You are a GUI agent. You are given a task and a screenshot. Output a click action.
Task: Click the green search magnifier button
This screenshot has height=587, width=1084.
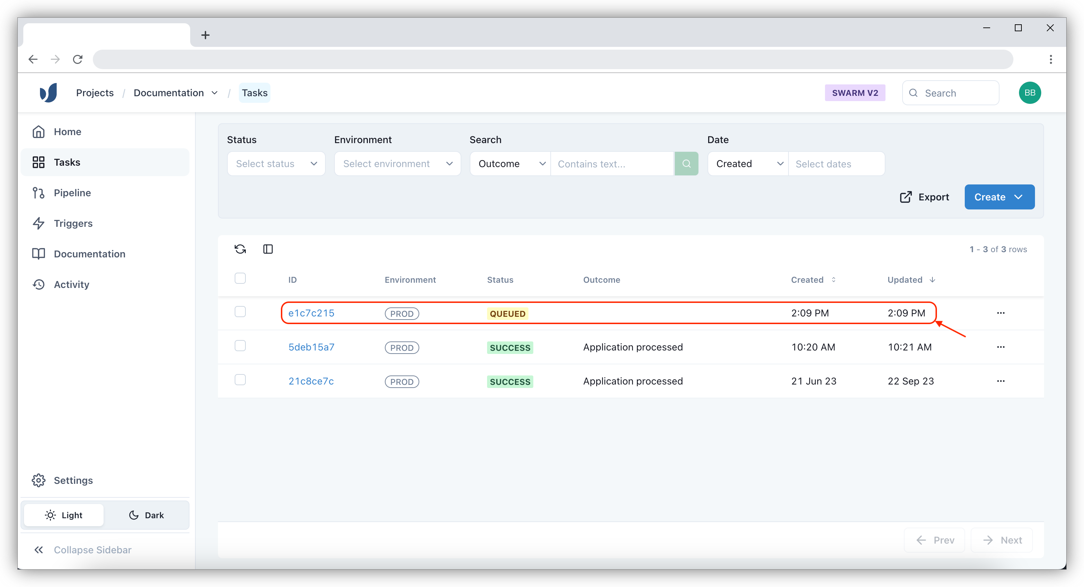pyautogui.click(x=686, y=164)
